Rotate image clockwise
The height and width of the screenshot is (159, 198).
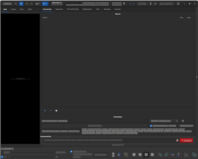(x=166, y=155)
